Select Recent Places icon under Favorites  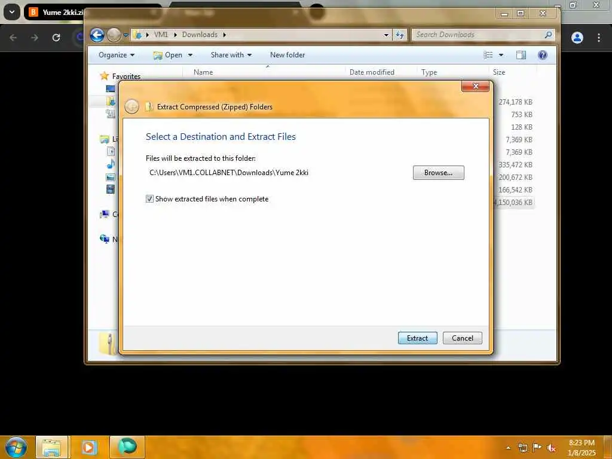(111, 114)
